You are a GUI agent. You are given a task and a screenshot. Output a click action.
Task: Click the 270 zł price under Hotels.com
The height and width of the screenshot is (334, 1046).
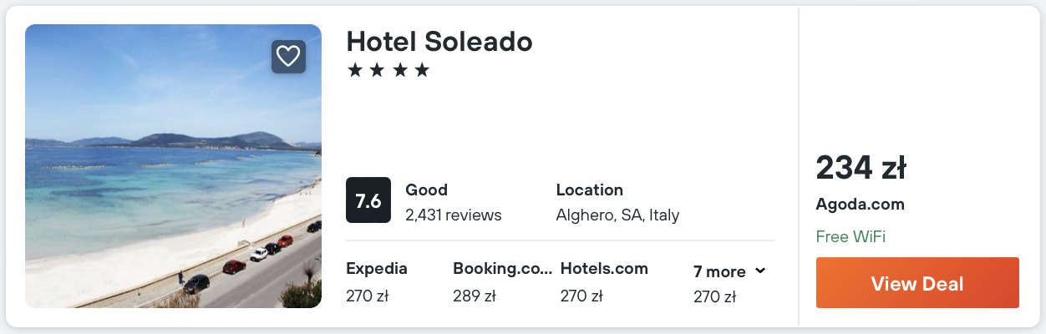tap(581, 296)
